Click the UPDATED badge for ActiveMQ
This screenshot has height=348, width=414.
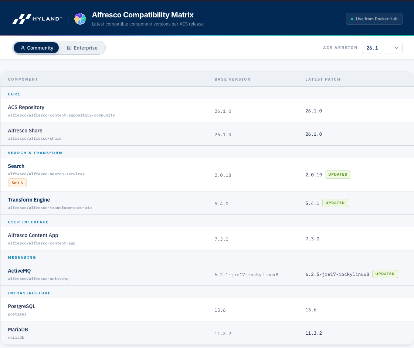pos(385,274)
